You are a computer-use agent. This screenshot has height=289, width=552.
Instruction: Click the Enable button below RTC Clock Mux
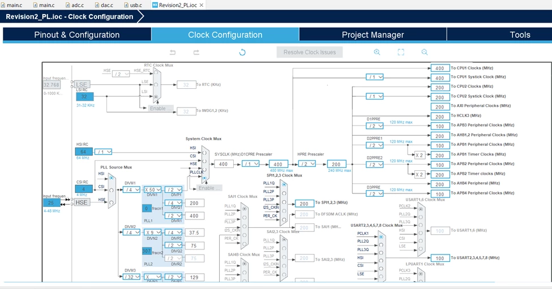click(x=161, y=108)
